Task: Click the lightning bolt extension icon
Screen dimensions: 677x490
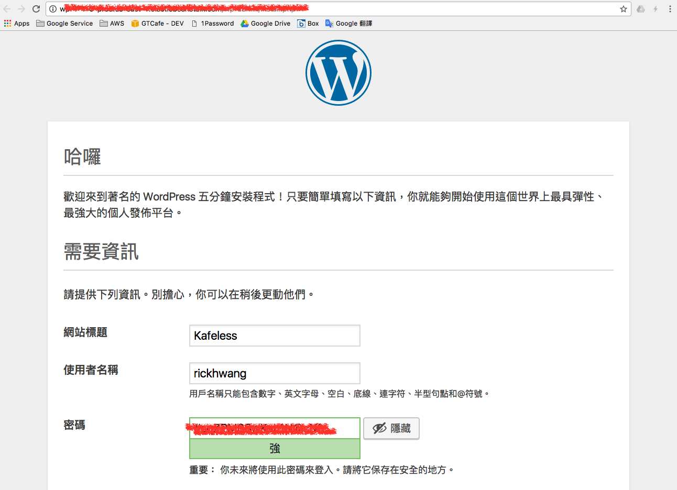Action: point(656,9)
